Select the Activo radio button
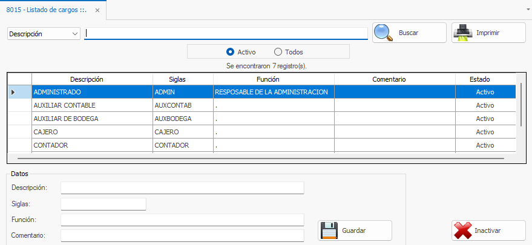Viewport: 532px width, 245px height. 230,52
